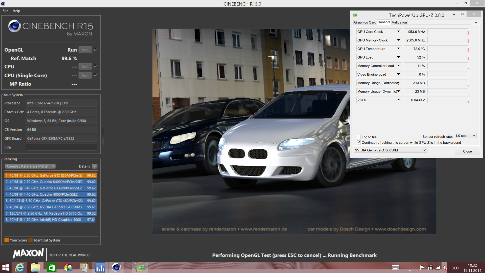Viewport: 485px width, 273px height.
Task: Open the sensor refresh rate dropdown
Action: [465, 136]
